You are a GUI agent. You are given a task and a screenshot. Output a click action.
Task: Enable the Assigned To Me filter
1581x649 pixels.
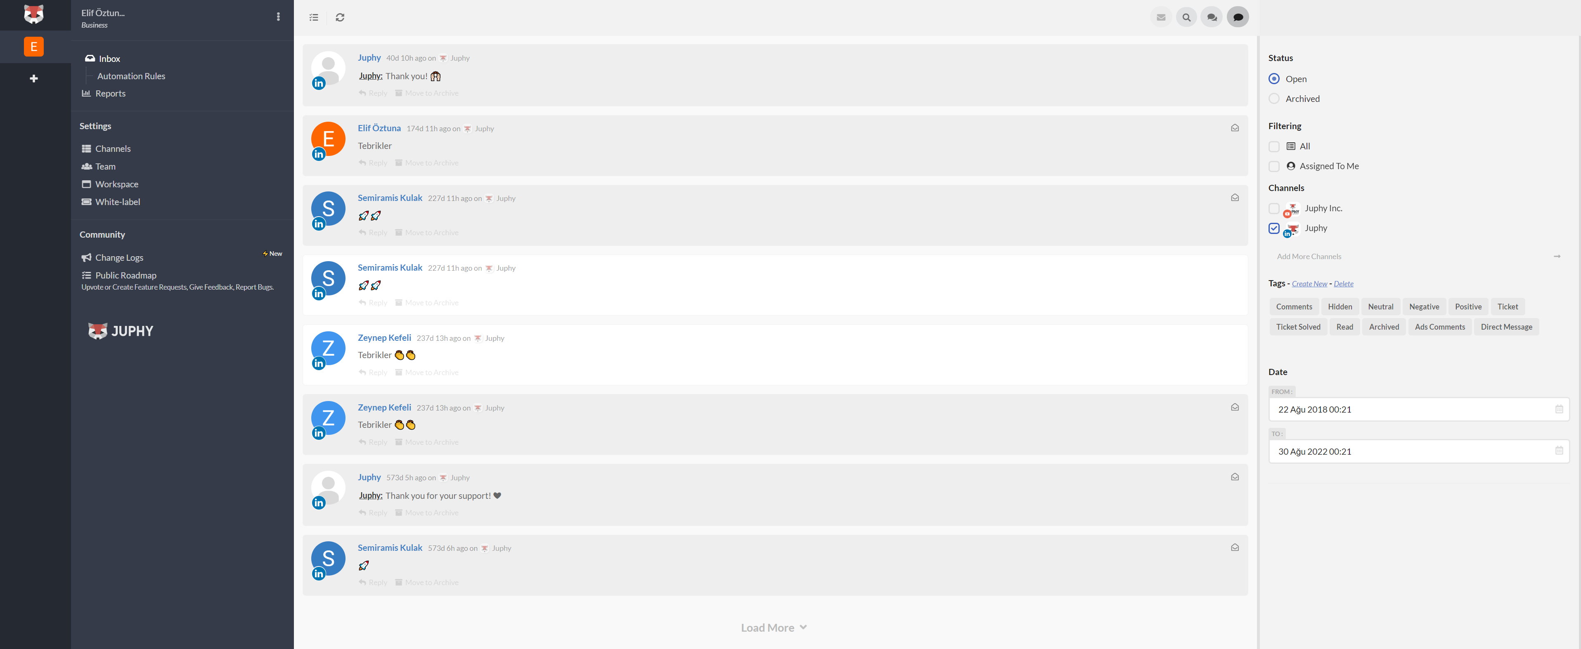point(1273,165)
